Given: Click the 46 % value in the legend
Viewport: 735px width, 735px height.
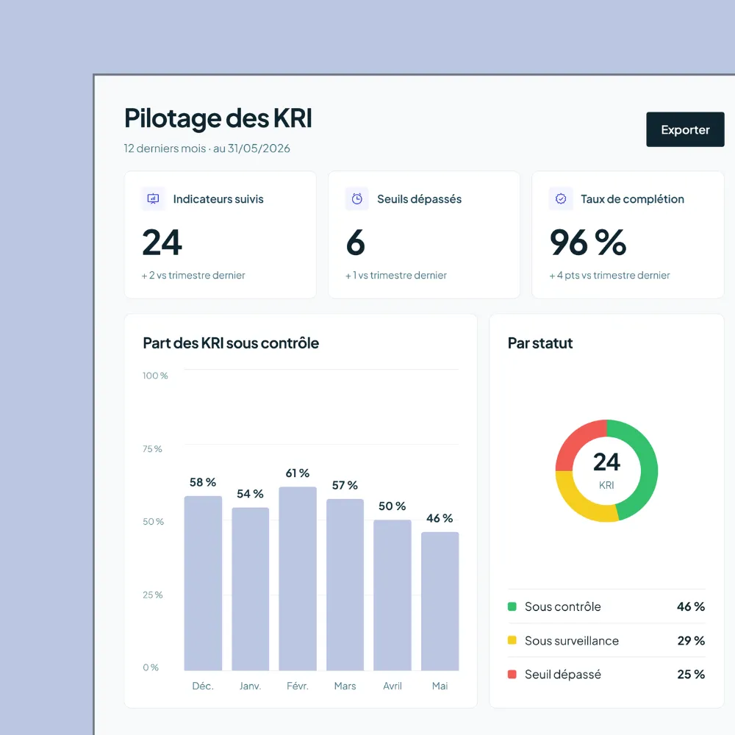Looking at the screenshot, I should pos(691,606).
